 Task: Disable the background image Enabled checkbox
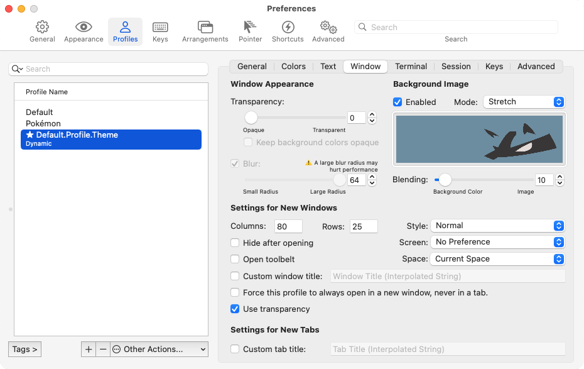[x=397, y=102]
